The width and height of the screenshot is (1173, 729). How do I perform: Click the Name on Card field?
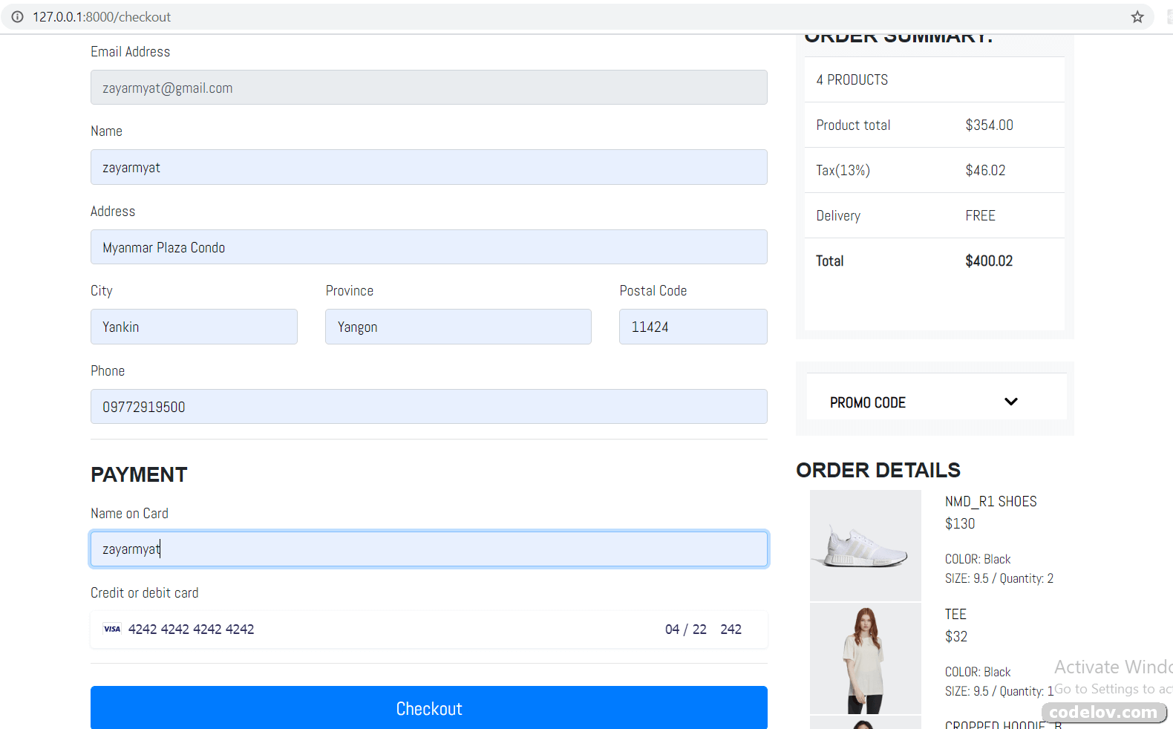click(x=429, y=549)
